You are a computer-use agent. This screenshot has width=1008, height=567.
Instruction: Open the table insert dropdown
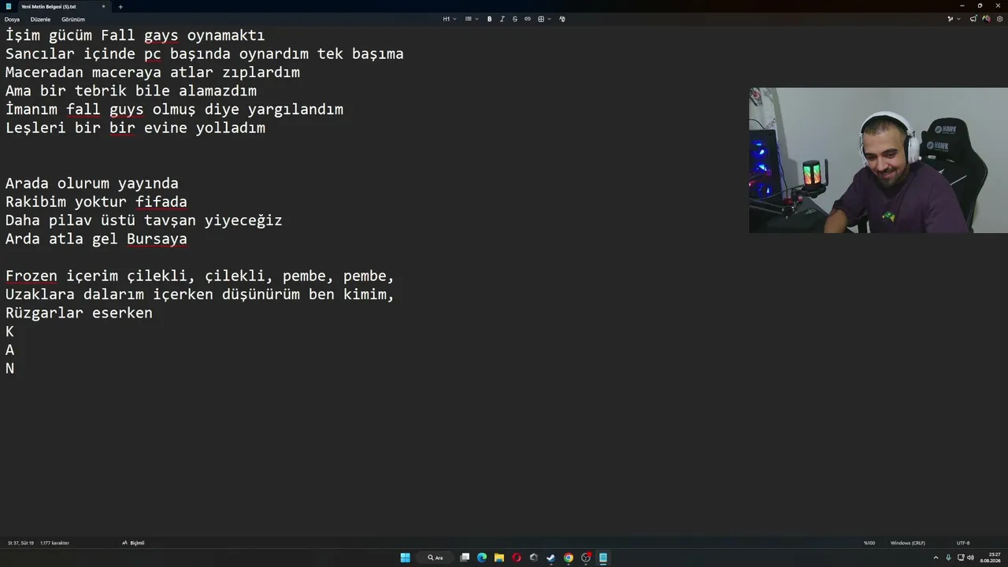click(x=543, y=19)
